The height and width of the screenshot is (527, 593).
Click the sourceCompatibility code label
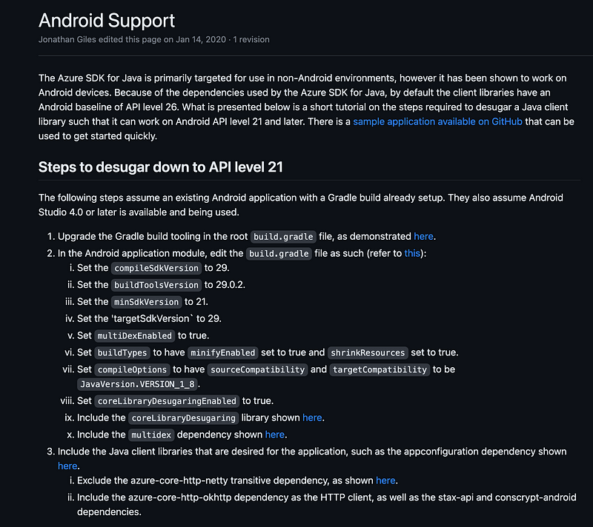(257, 369)
